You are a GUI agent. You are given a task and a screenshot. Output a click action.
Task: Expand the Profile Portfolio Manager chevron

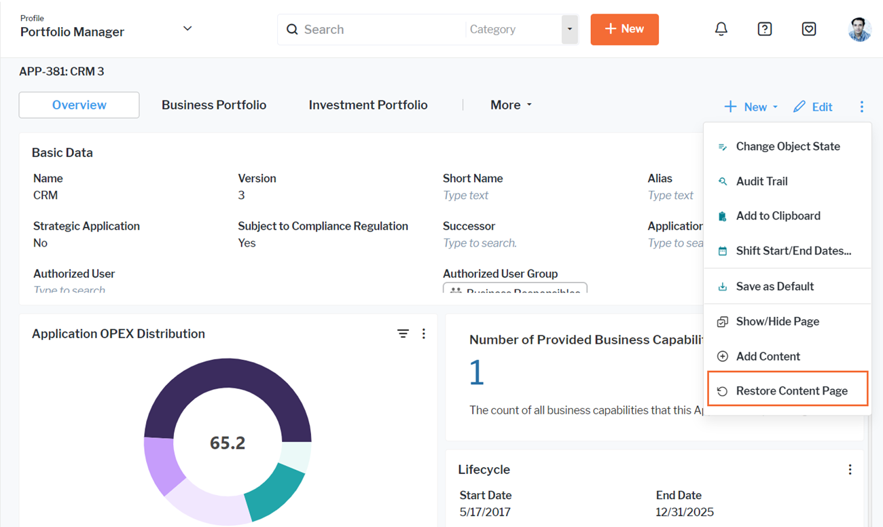(187, 29)
